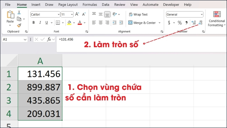Open the Alignment dialog launcher
Image resolution: width=227 pixels, height=128 pixels.
[162, 32]
